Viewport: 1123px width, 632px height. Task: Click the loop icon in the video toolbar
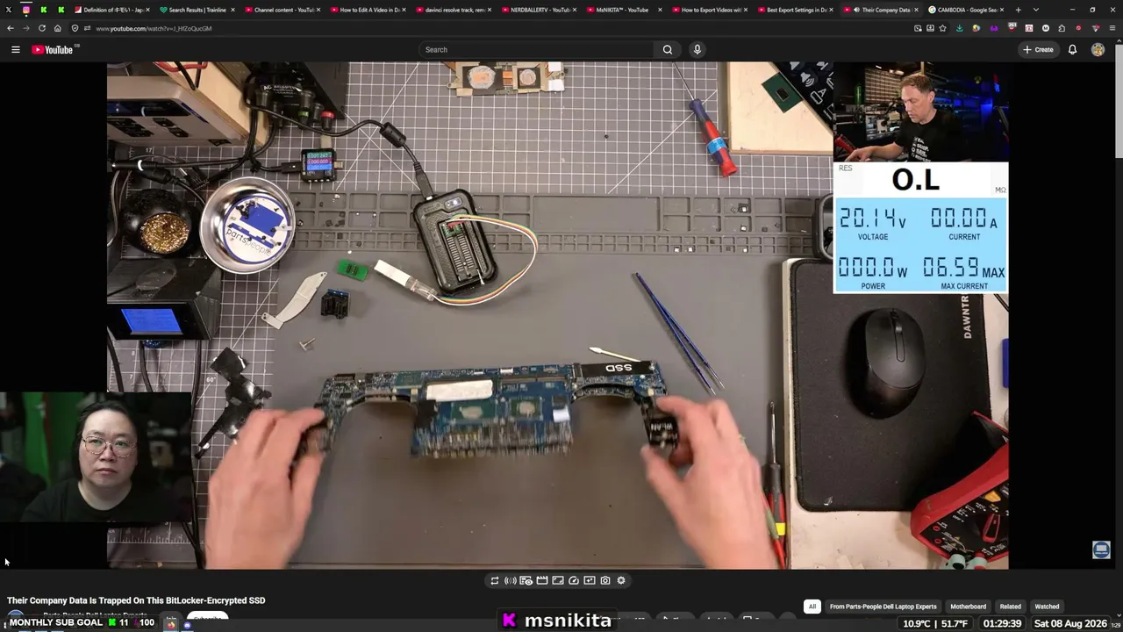click(495, 580)
